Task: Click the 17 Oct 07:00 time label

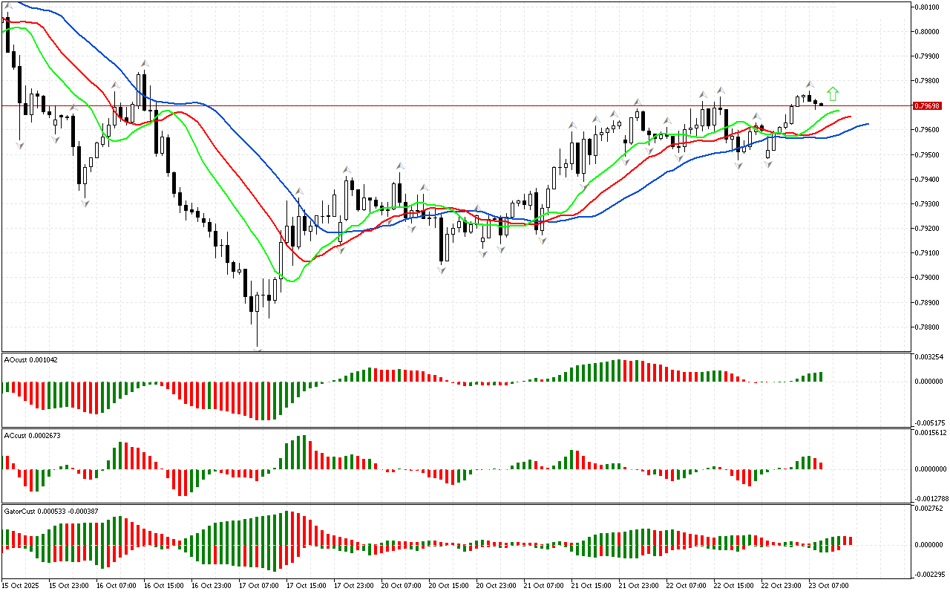Action: 261,585
